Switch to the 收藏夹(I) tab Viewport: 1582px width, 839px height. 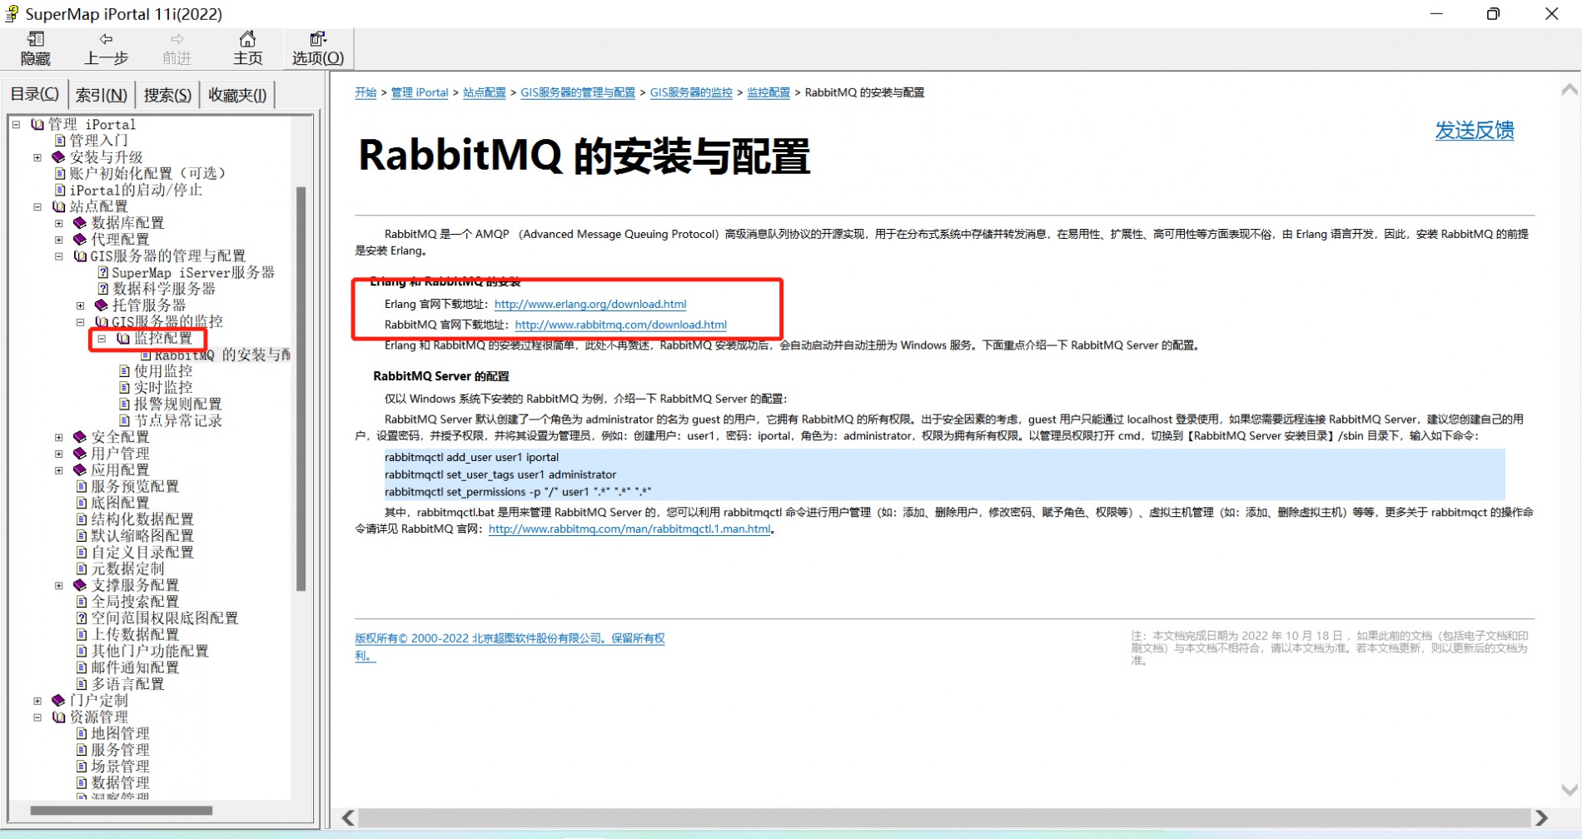click(x=237, y=95)
